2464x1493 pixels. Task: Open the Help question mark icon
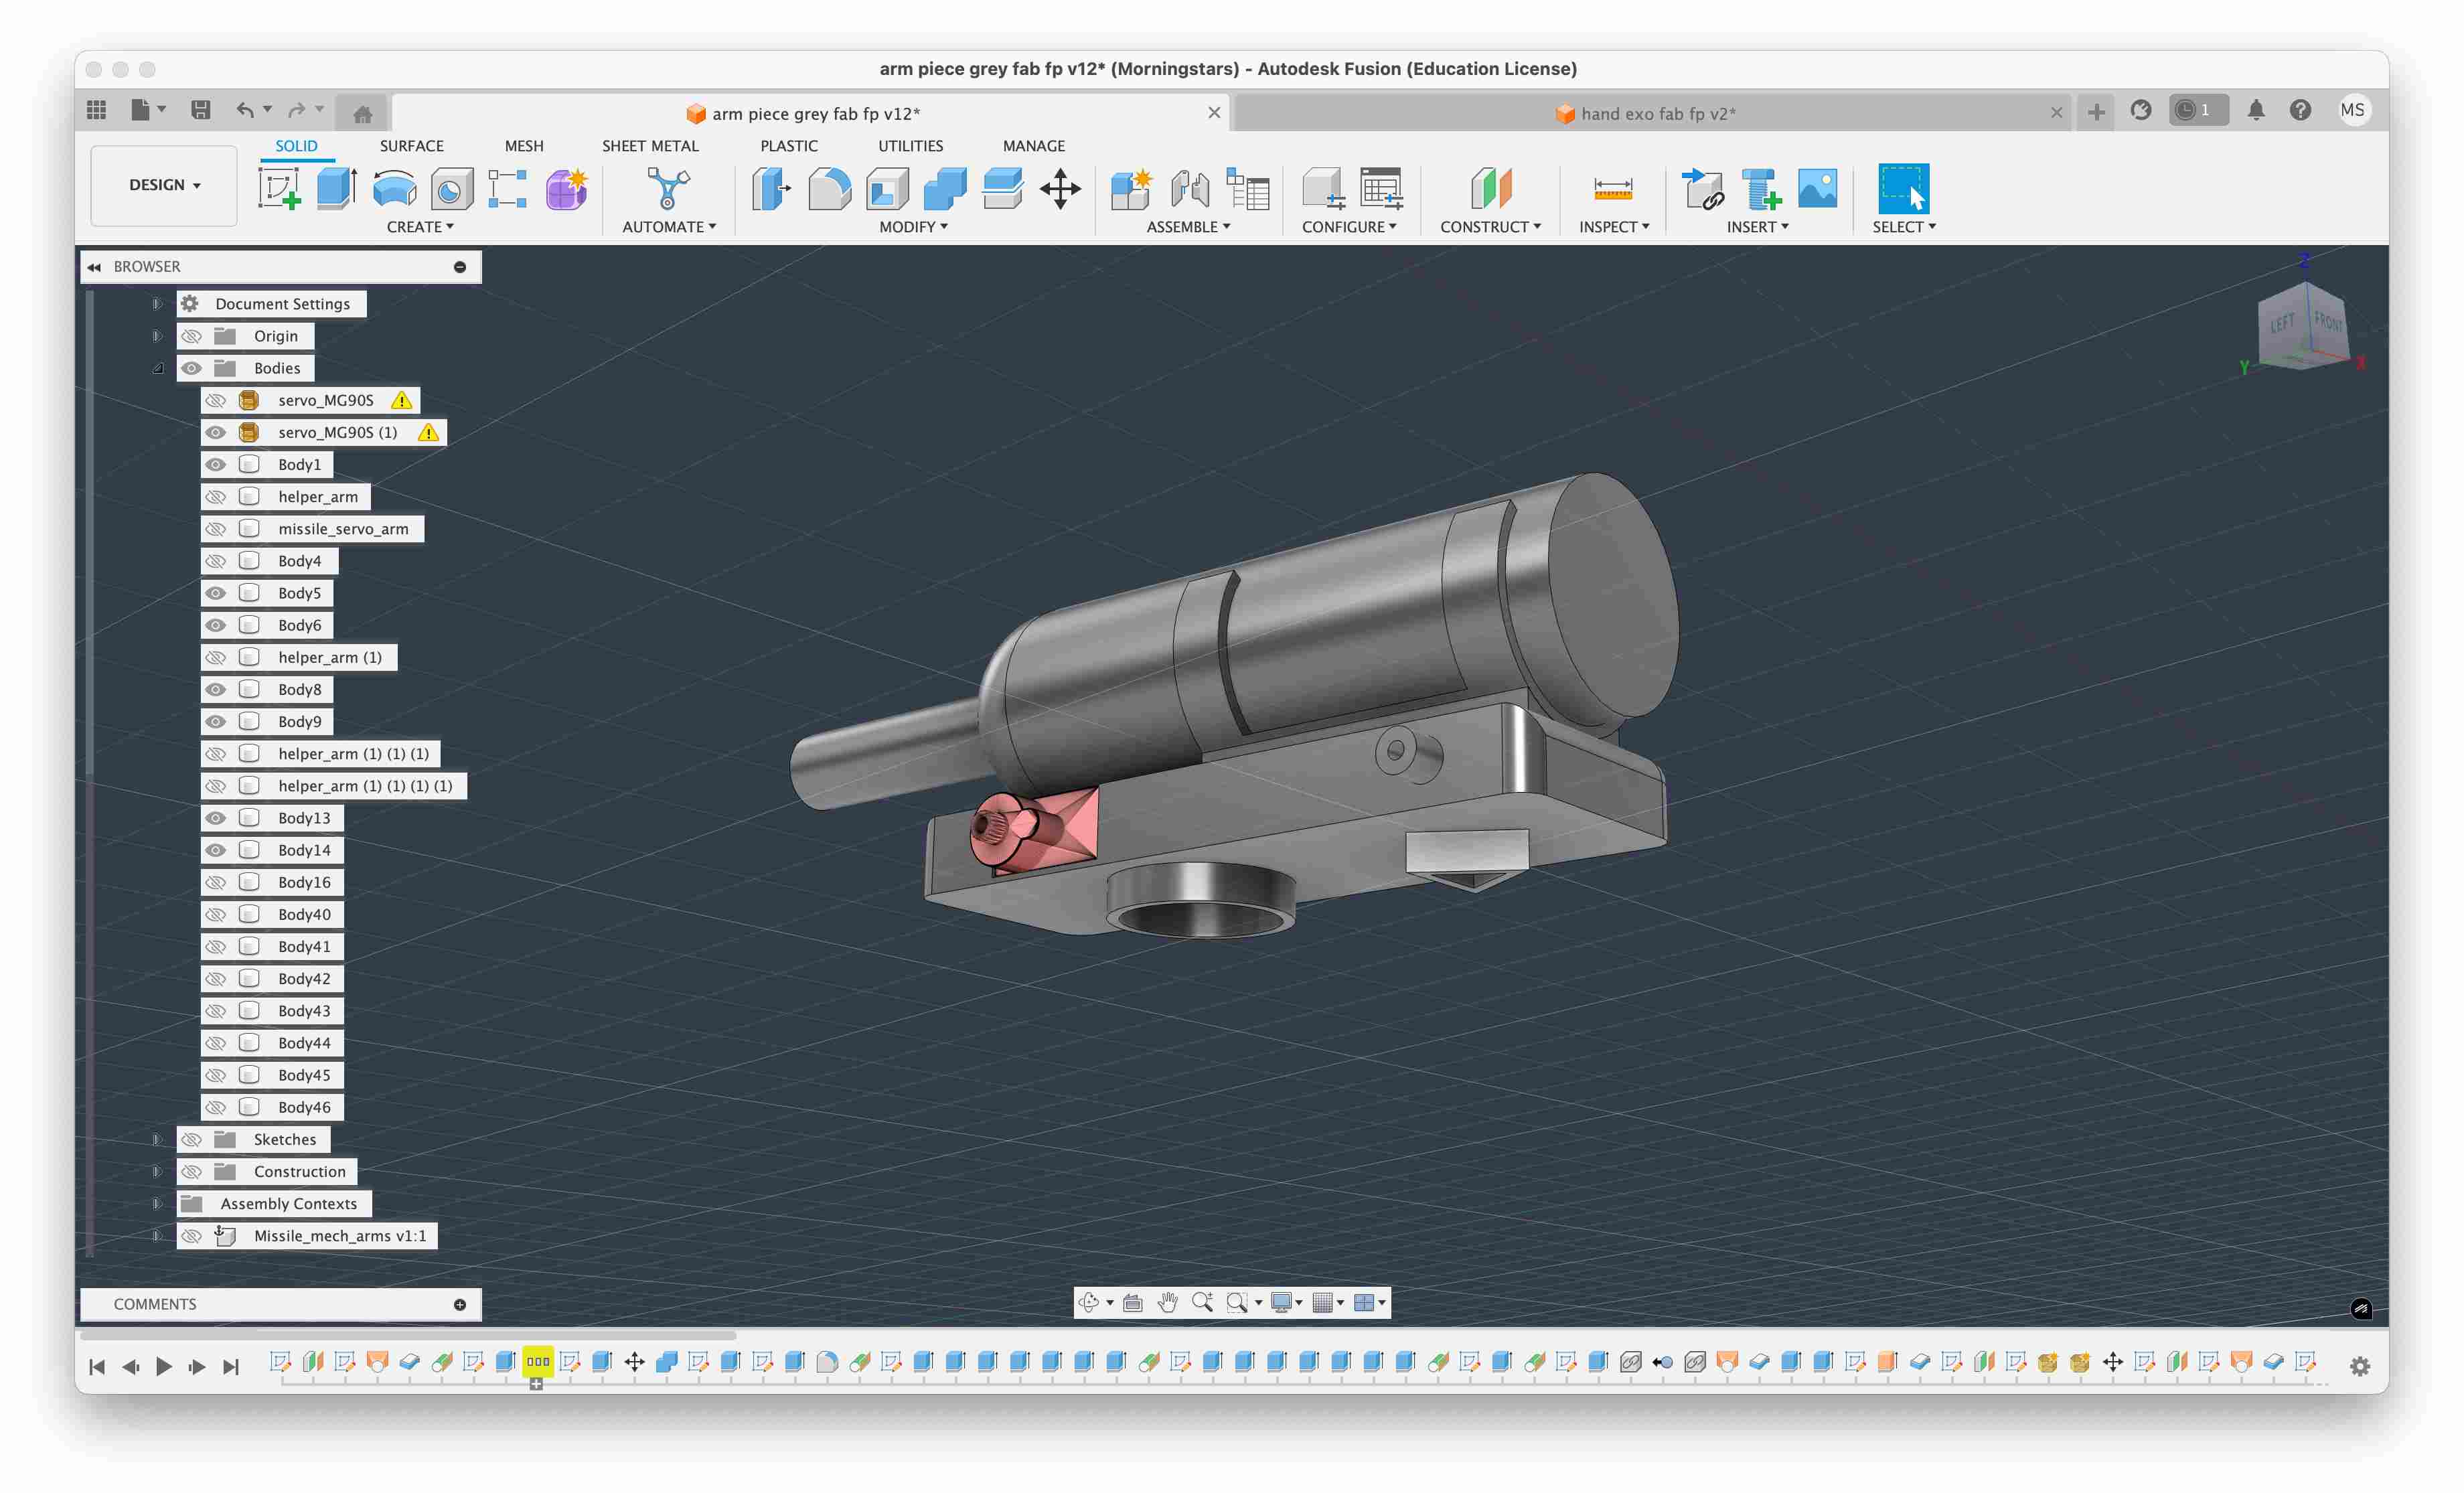click(x=2300, y=110)
